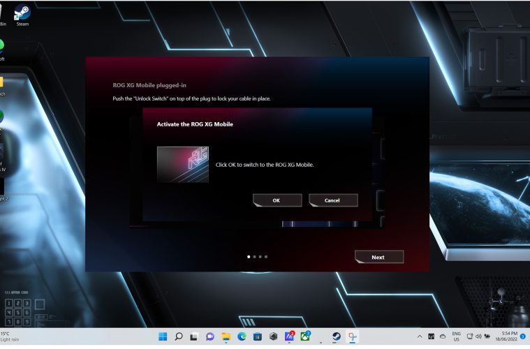Open the Xbox app on the taskbar
The image size is (530, 349).
pyautogui.click(x=306, y=336)
